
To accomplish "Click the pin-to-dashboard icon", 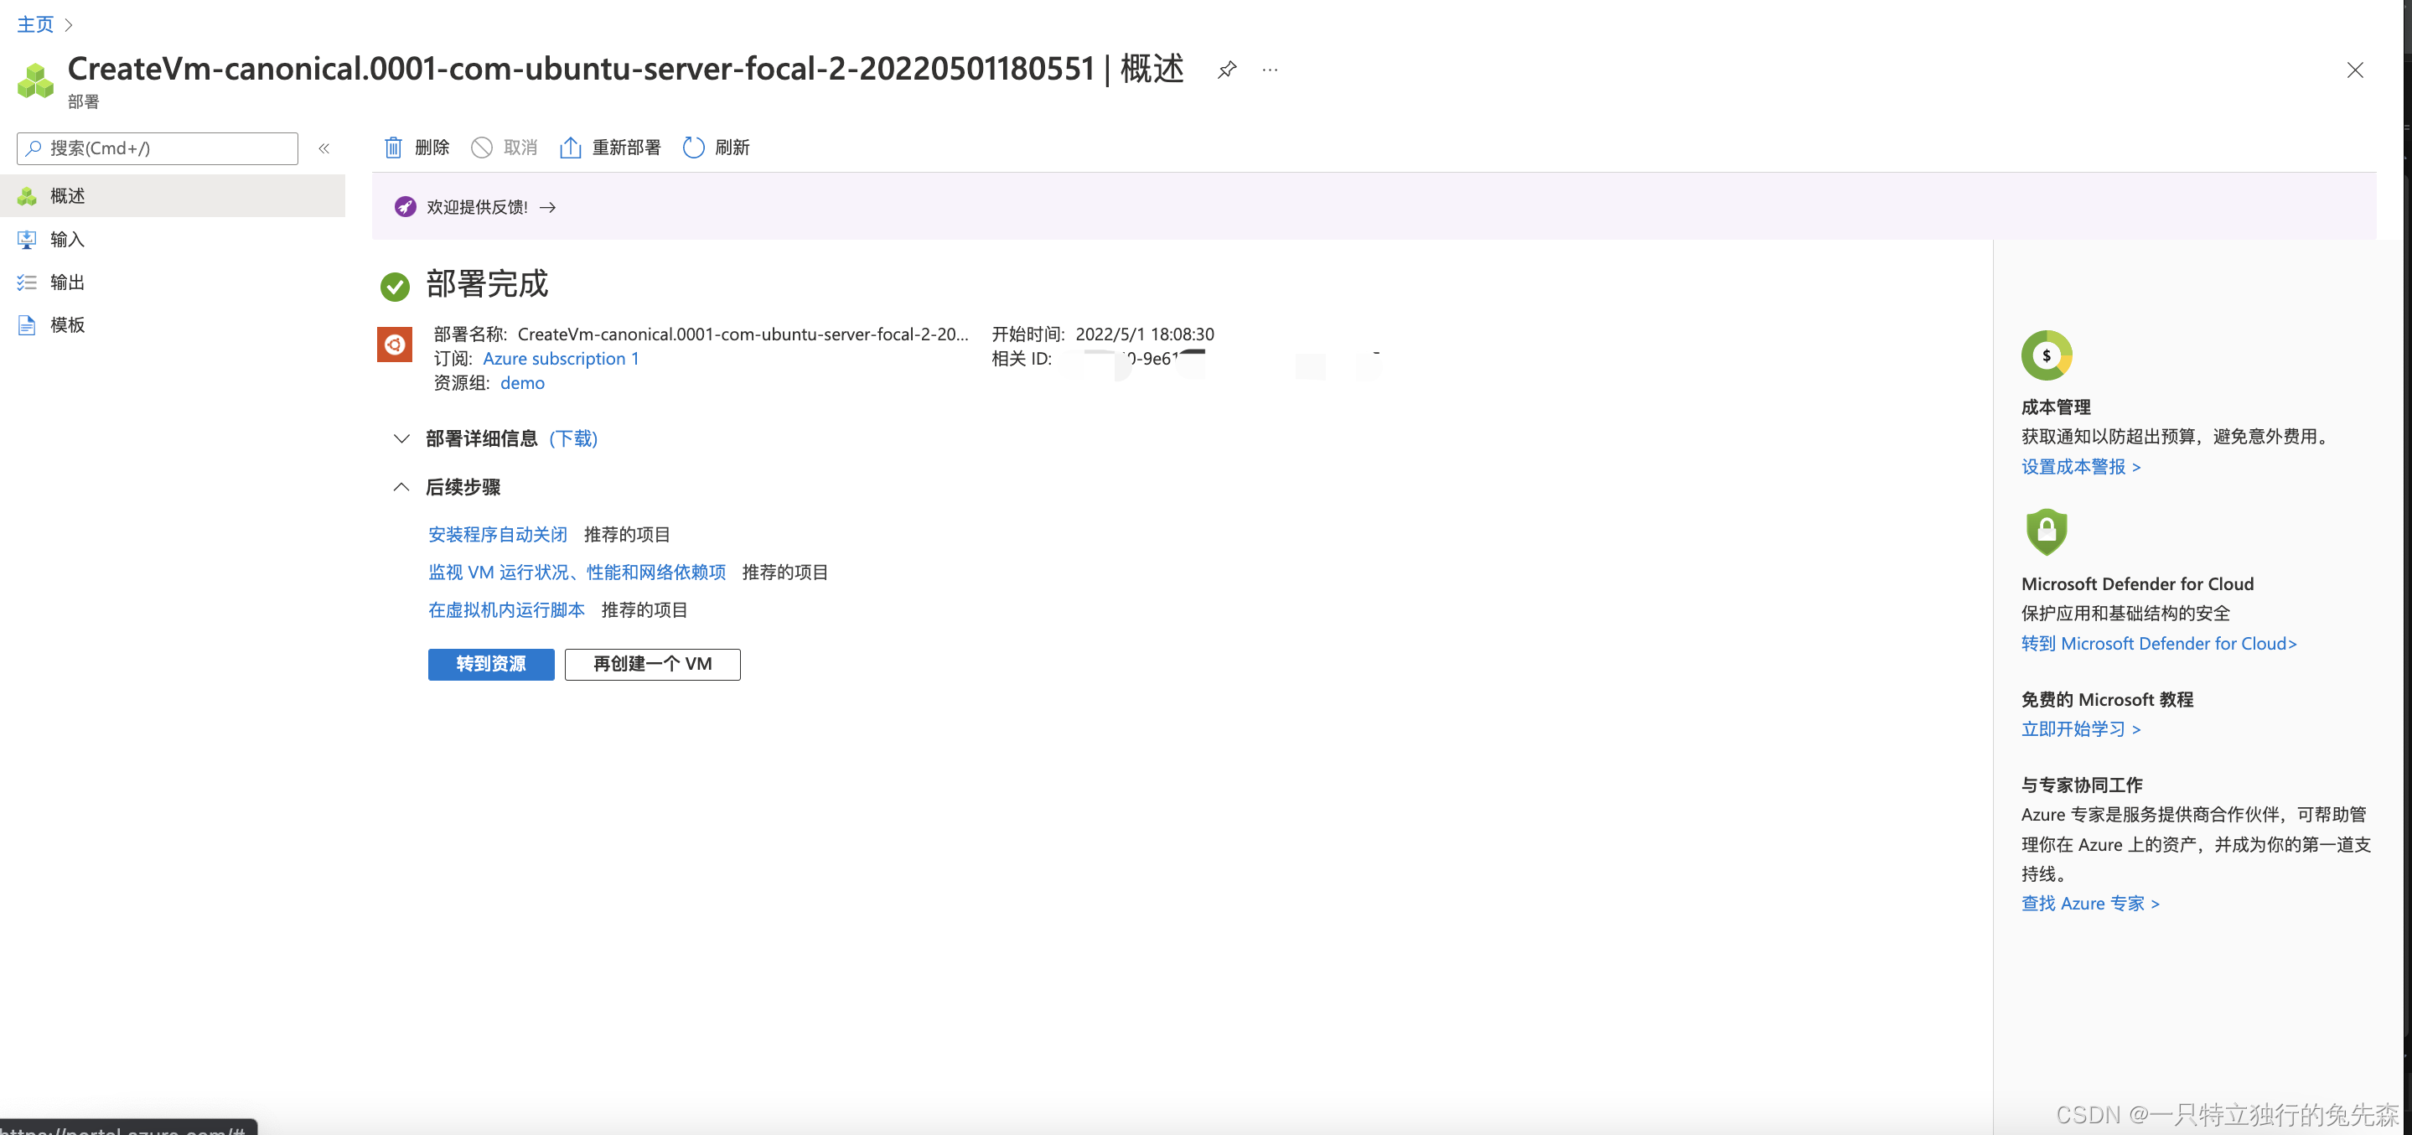I will pos(1227,70).
